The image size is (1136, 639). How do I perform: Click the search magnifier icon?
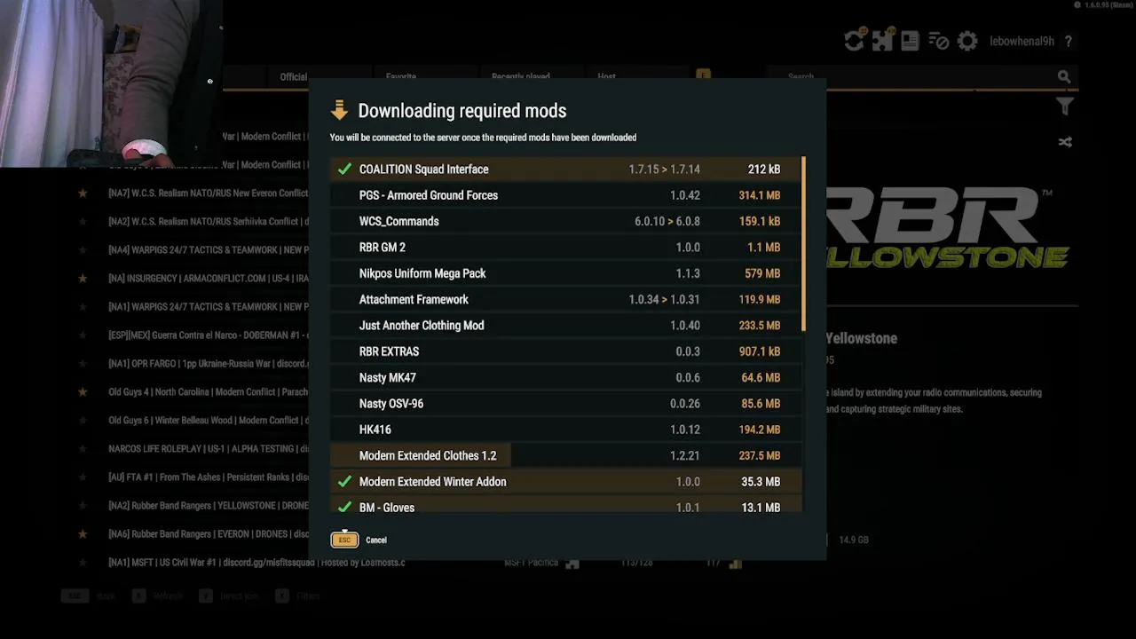coord(1064,77)
